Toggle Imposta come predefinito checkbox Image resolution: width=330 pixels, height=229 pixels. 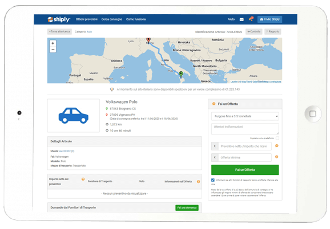coord(277,138)
